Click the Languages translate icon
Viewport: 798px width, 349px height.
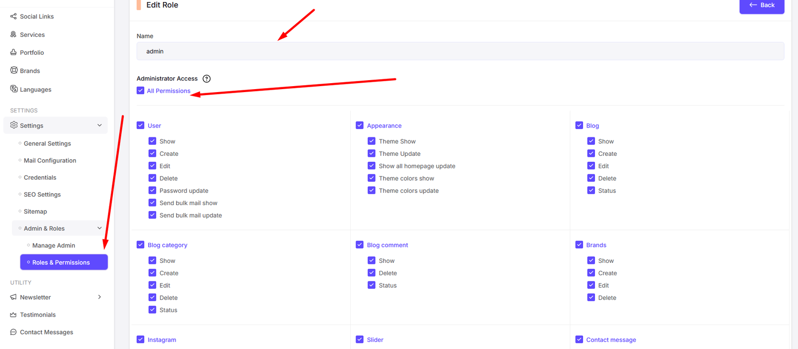tap(14, 89)
